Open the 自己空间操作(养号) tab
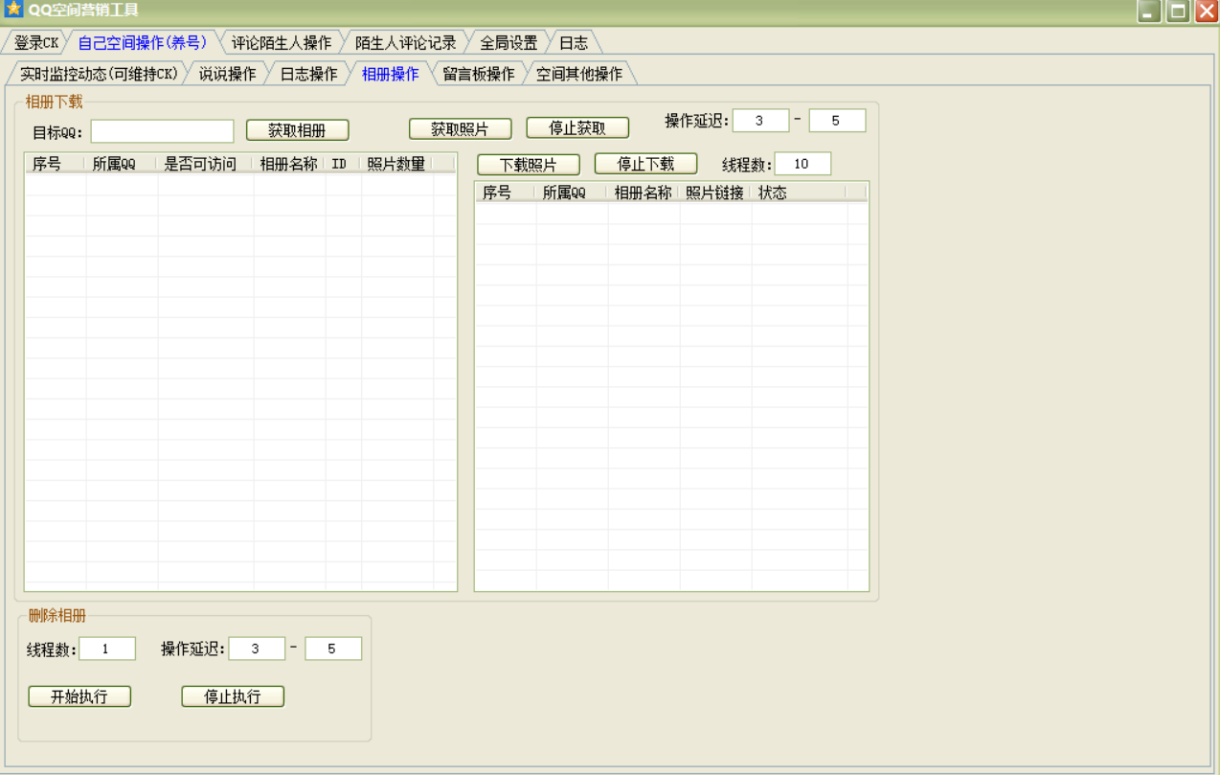This screenshot has width=1220, height=775. (142, 42)
